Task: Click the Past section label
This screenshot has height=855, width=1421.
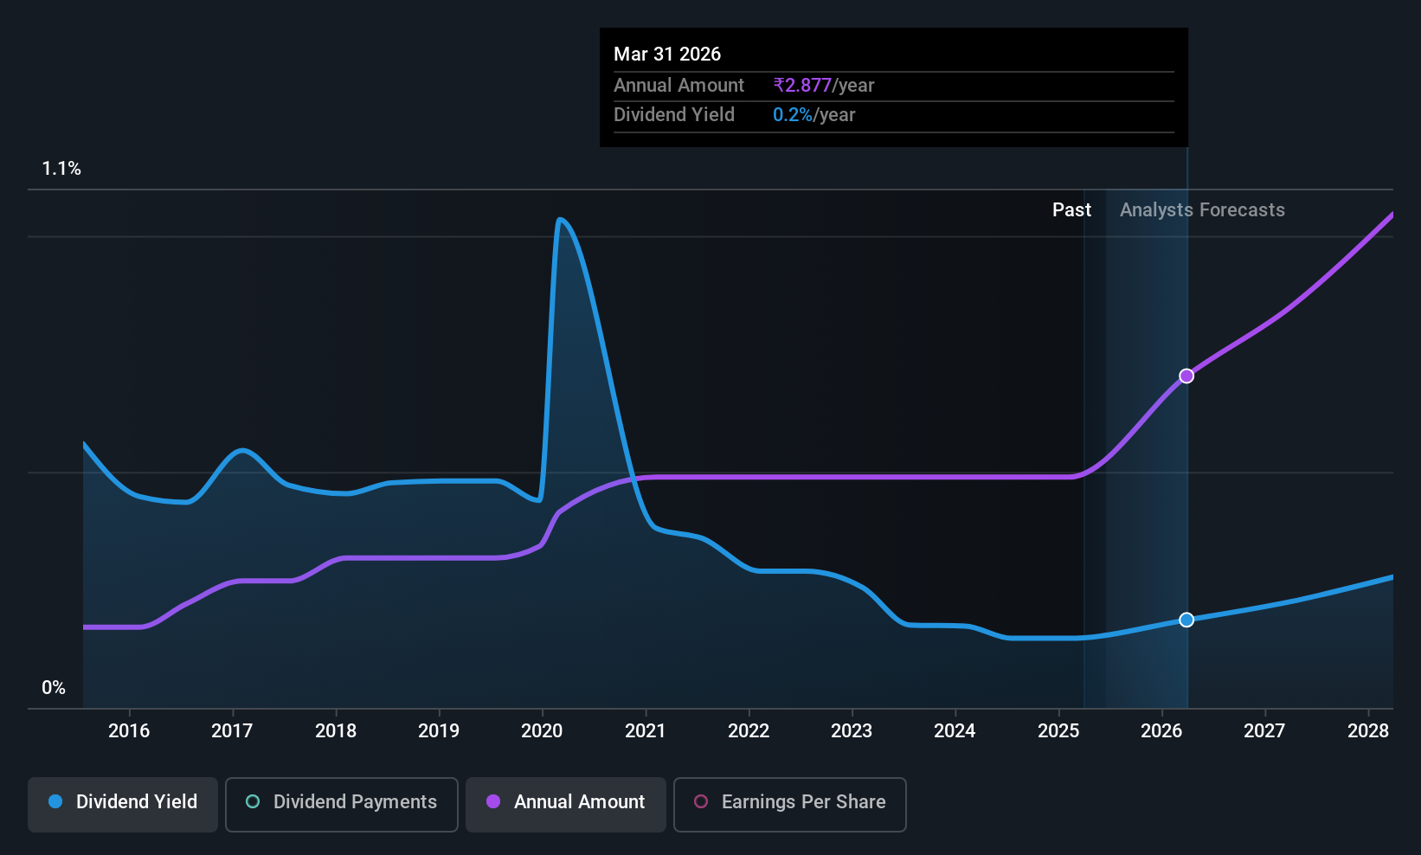Action: click(x=1071, y=210)
